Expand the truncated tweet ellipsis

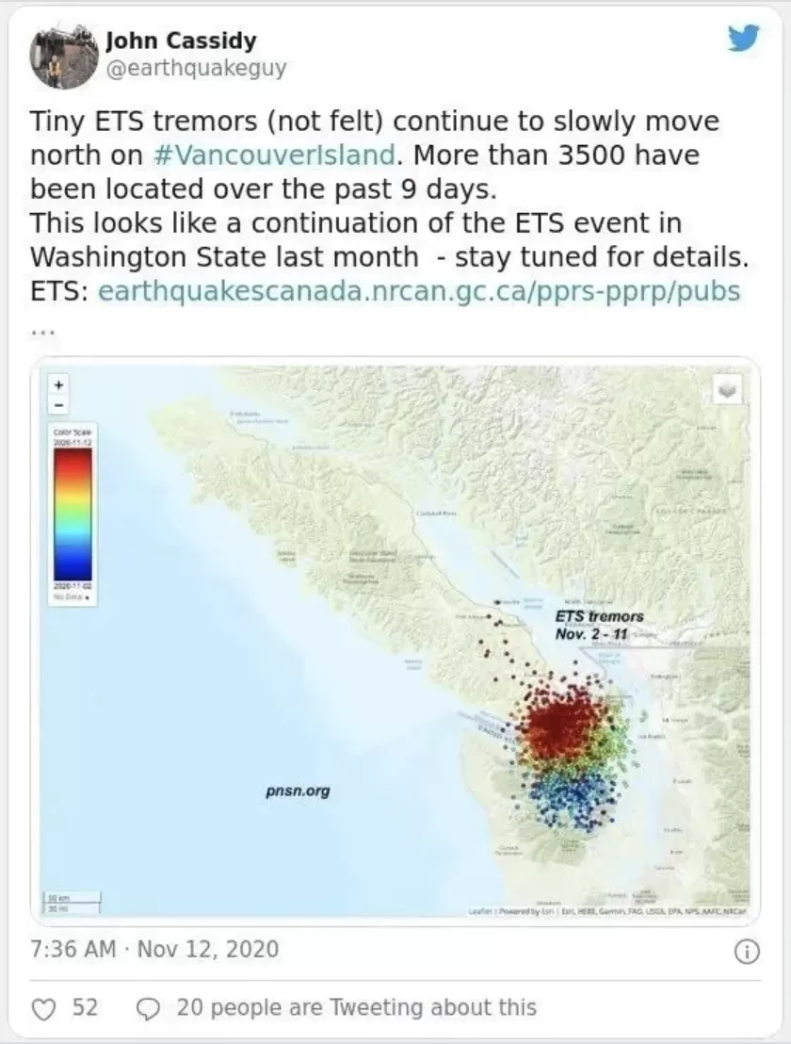42,330
